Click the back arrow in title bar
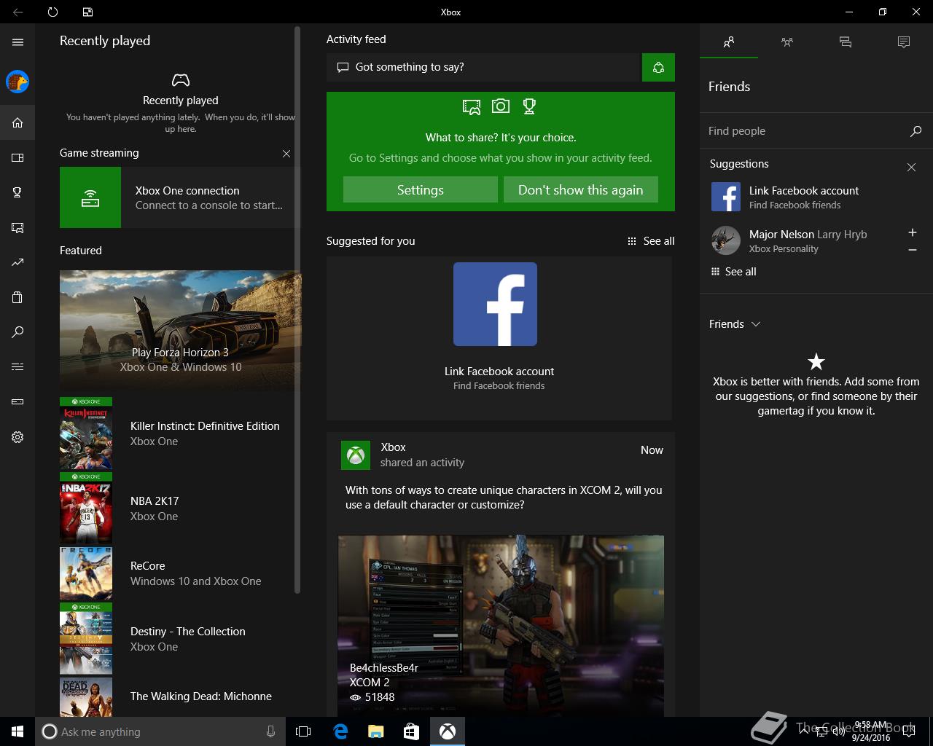The height and width of the screenshot is (746, 933). 17,12
